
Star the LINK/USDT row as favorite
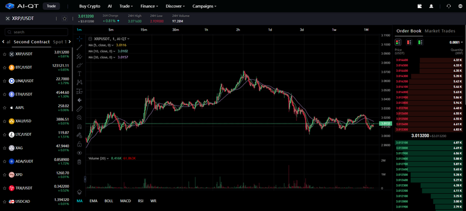click(5, 81)
